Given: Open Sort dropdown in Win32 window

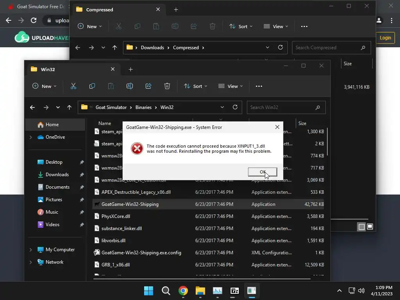Looking at the screenshot, I should coord(196,86).
